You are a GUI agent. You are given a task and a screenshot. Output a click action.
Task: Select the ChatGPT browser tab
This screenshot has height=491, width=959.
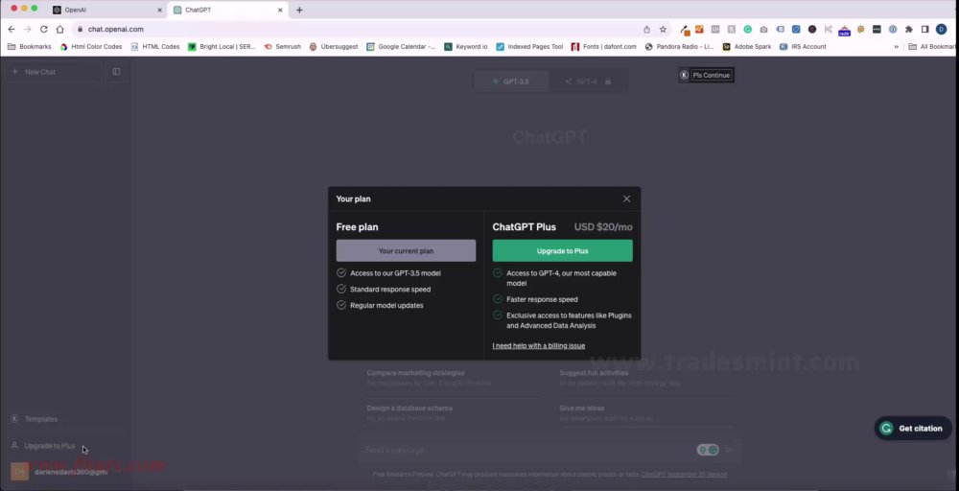point(227,10)
